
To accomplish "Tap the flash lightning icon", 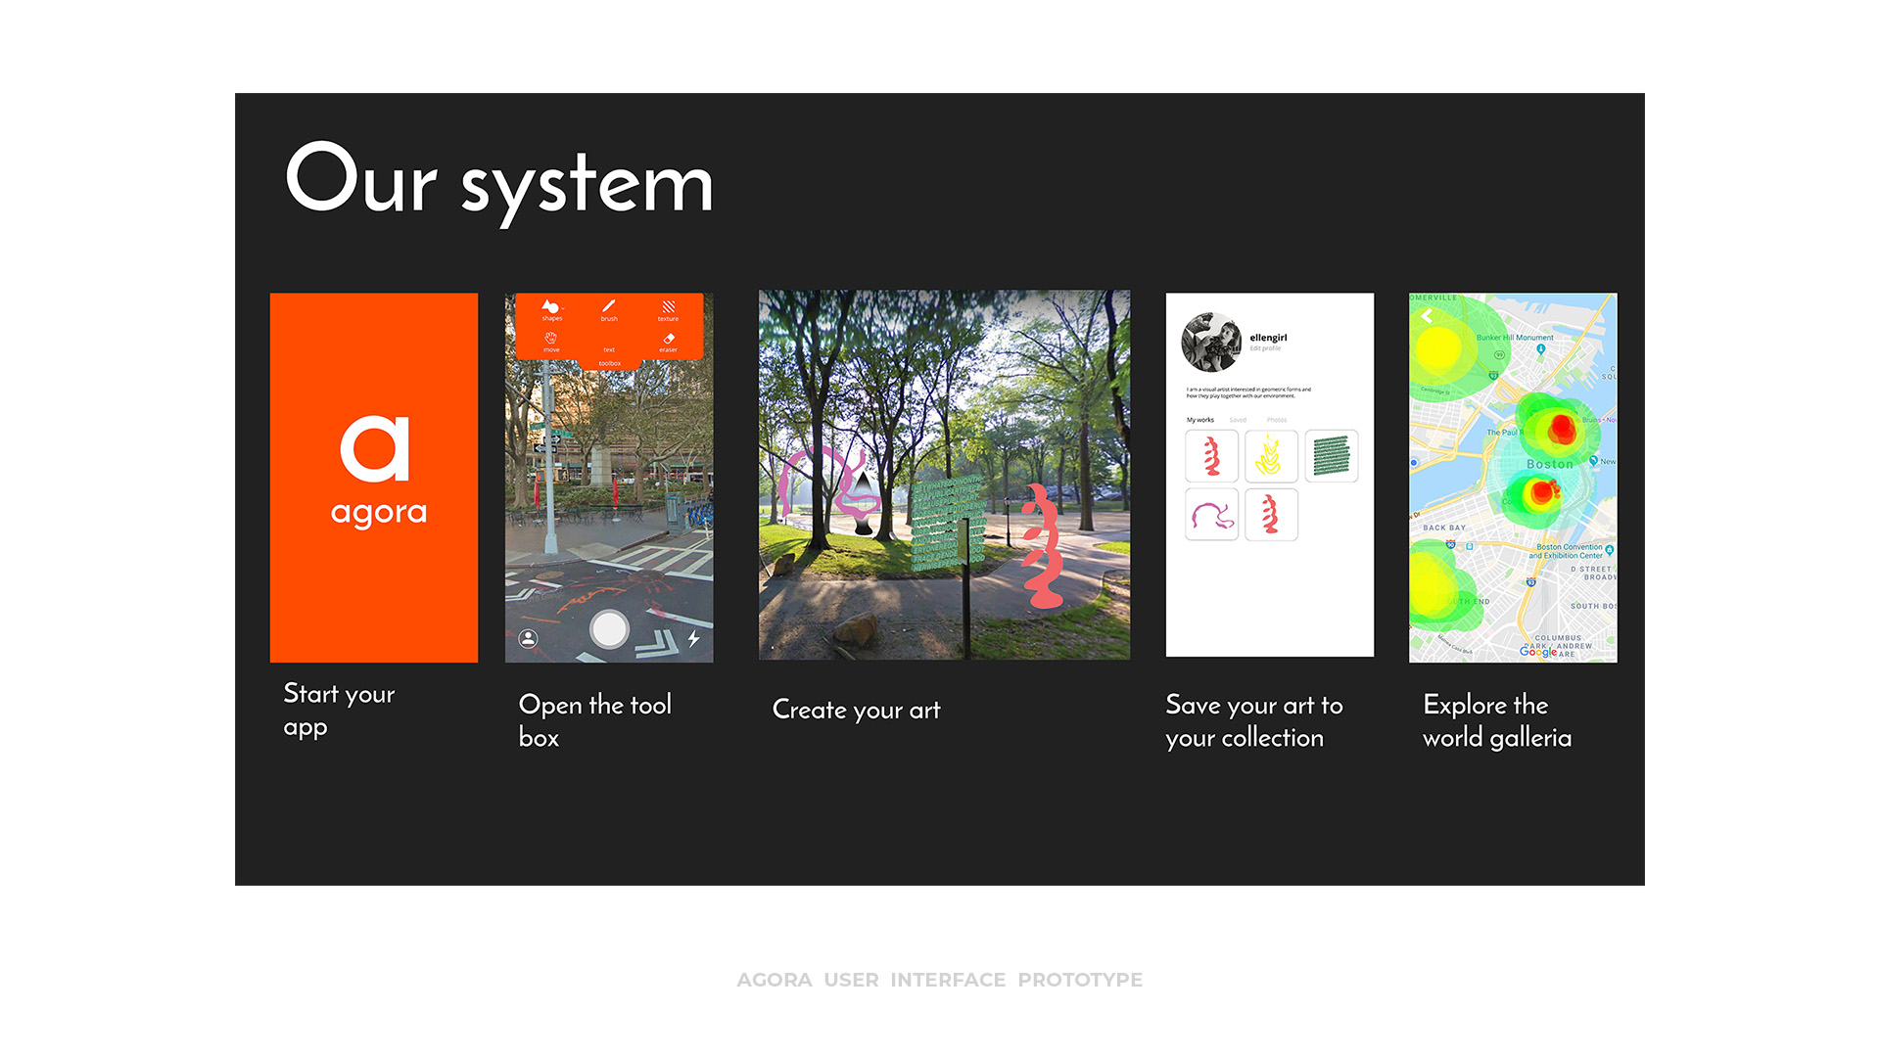I will (x=693, y=639).
